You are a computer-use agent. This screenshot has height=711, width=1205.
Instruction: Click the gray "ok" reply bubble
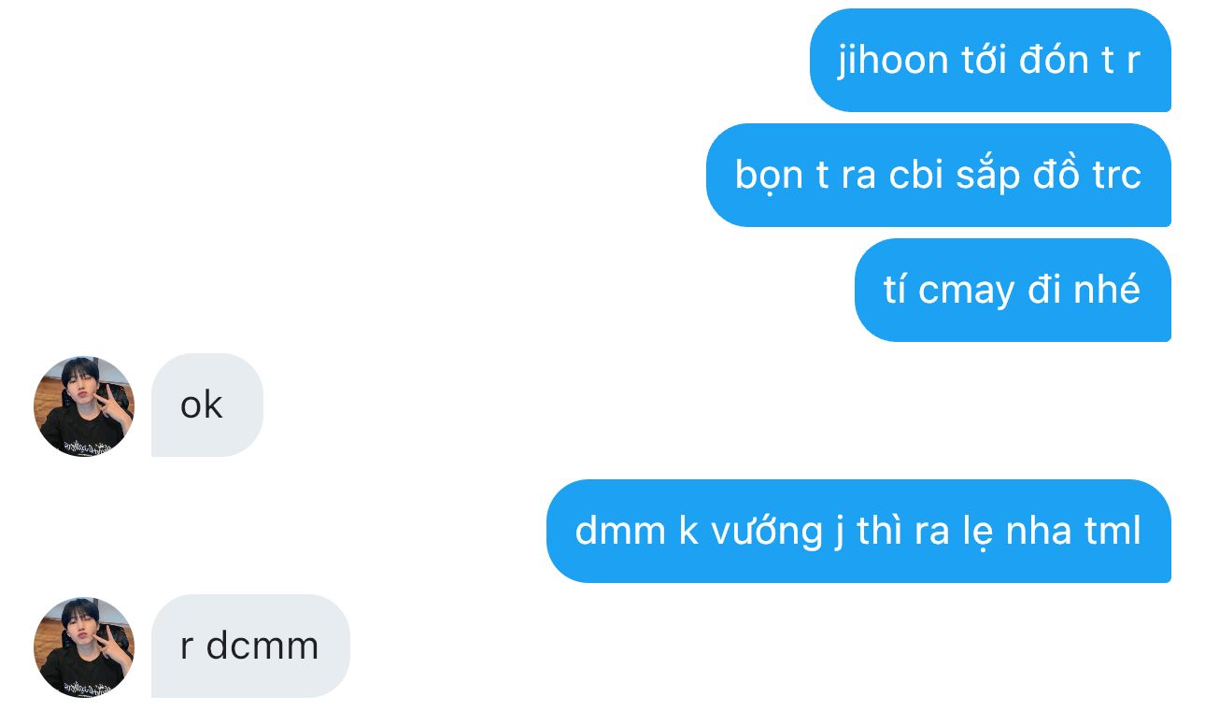click(207, 405)
